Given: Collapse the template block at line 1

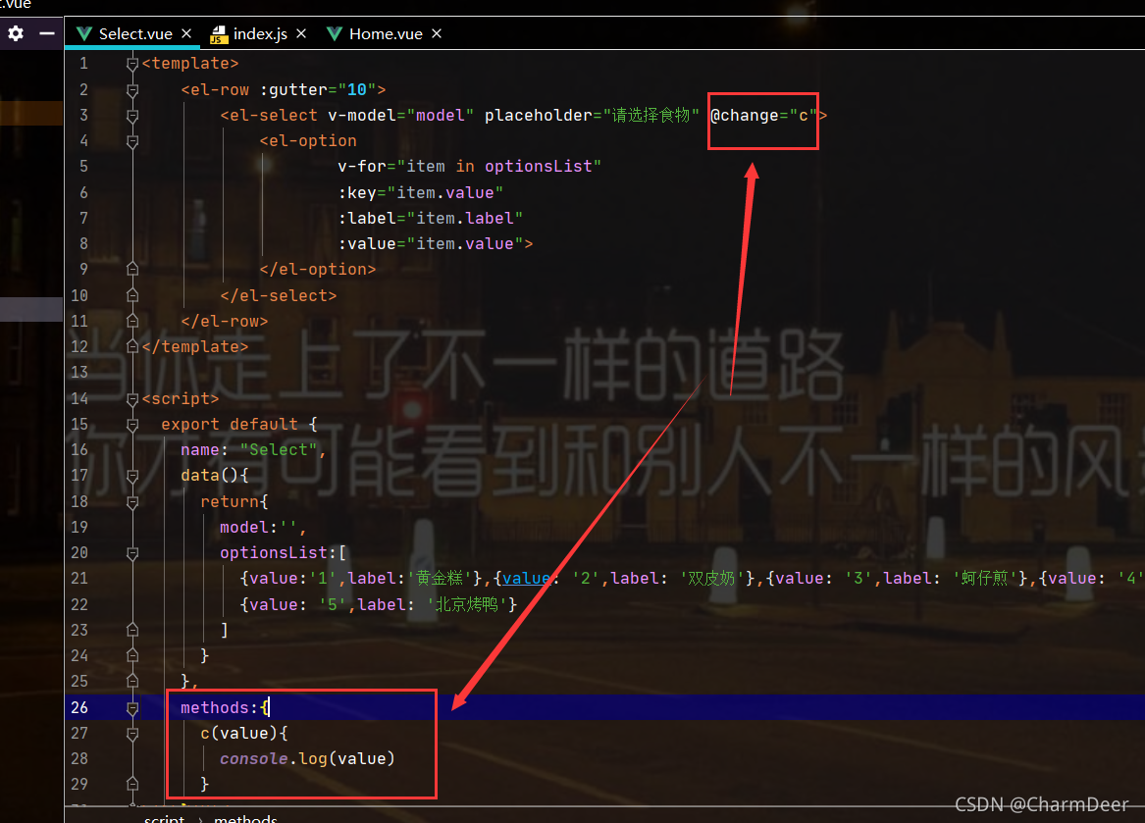Looking at the screenshot, I should tap(132, 65).
